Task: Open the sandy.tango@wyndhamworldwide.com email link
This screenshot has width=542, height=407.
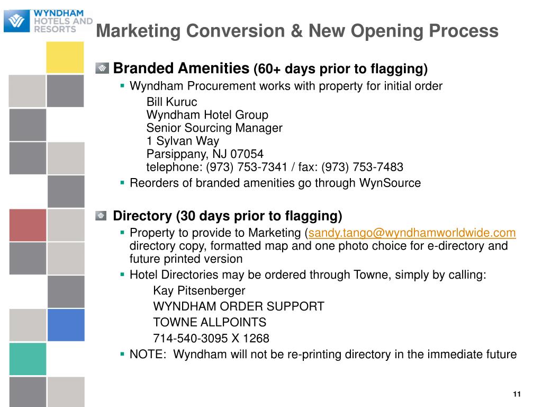Action: tap(412, 233)
